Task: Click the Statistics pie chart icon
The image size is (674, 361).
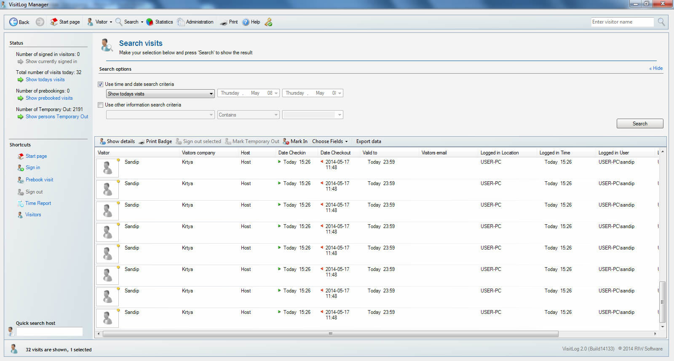Action: point(150,22)
